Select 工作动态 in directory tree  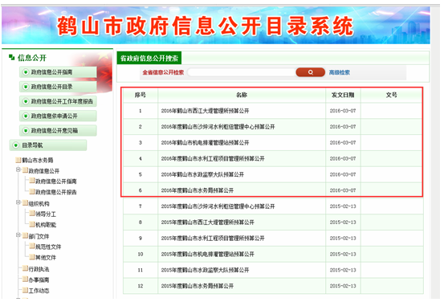[x=39, y=291]
